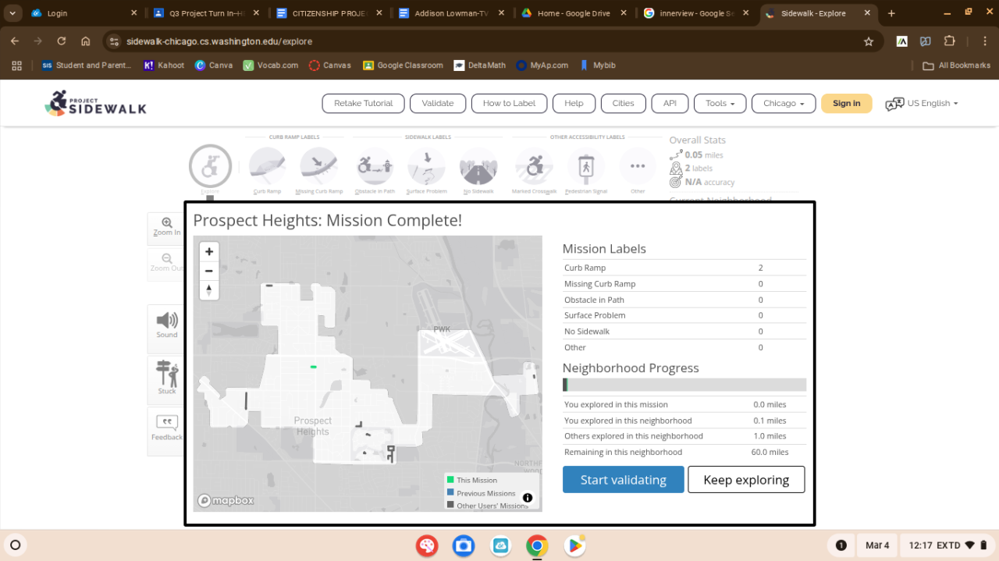Image resolution: width=999 pixels, height=561 pixels.
Task: Click the Previous Missions blue legend swatch
Action: coord(450,492)
